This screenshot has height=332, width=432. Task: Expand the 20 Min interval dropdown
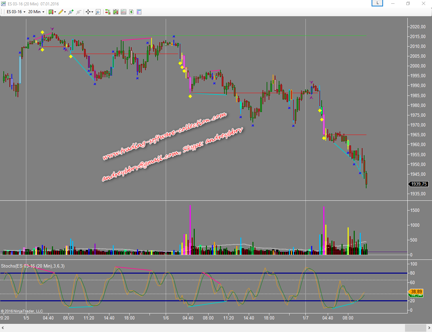[36, 12]
